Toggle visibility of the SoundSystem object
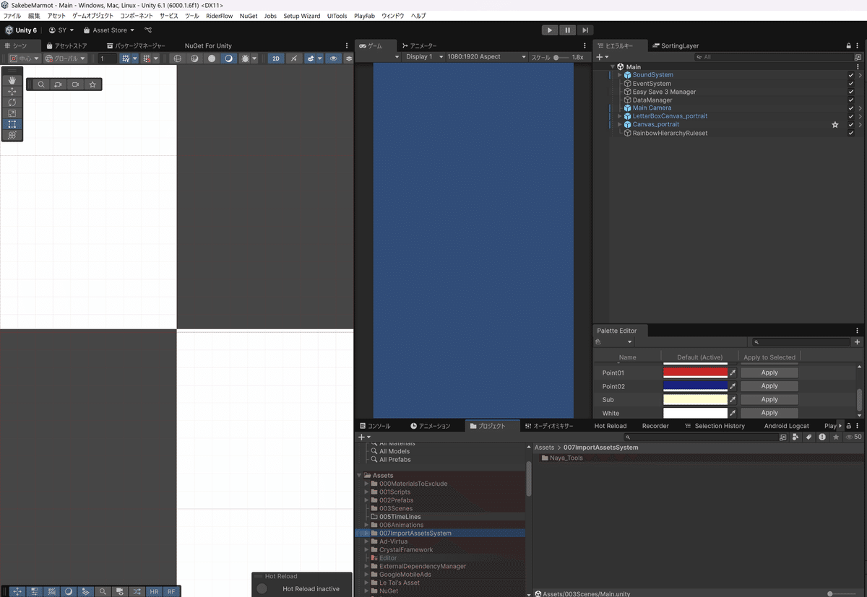 [850, 74]
